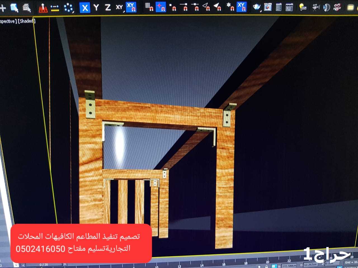The image size is (358, 268).
Task: Toggle the Snap to Pivot option
Action: coord(161,7)
